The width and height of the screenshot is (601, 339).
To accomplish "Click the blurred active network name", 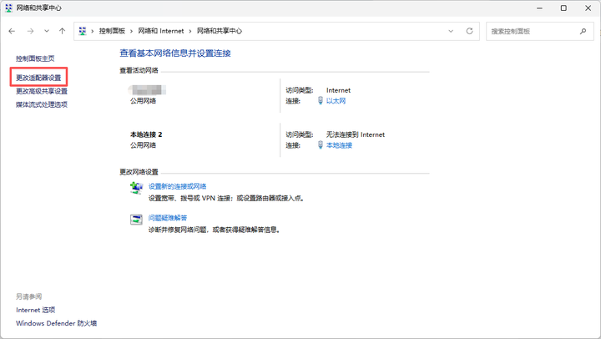I will (x=147, y=90).
